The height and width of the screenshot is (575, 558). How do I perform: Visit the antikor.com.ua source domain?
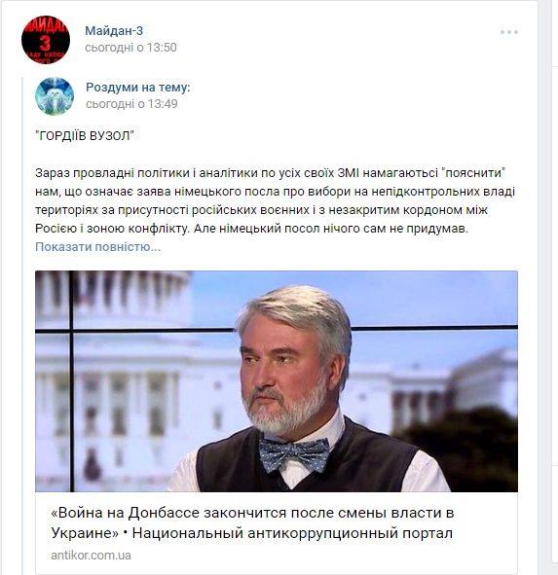91,556
